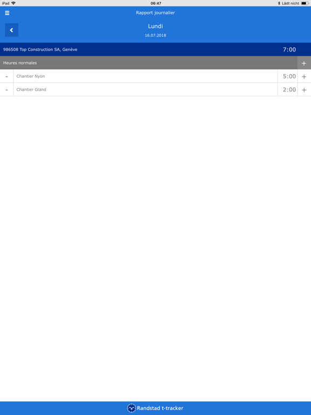Go back with the left chevron button
Screen dimensions: 311x415
12,30
